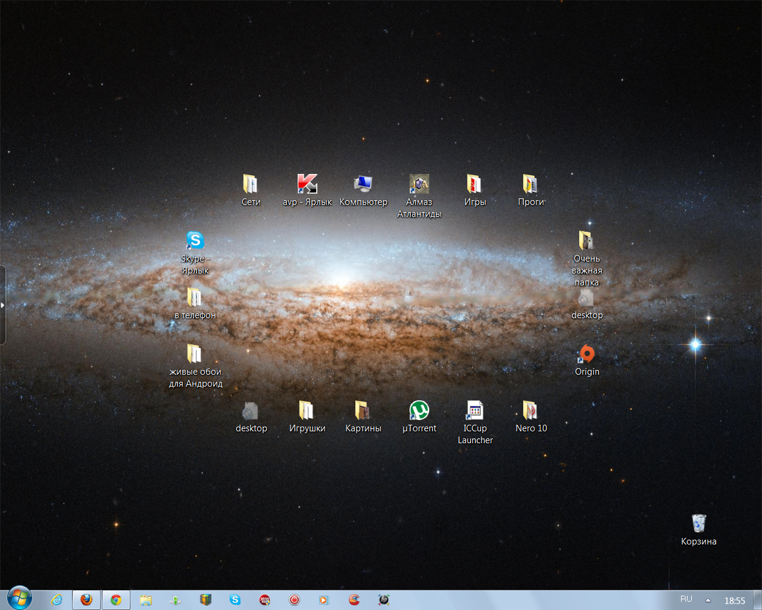Viewport: 762px width, 610px height.
Task: Open the Корзина recycle bin
Action: pos(698,524)
